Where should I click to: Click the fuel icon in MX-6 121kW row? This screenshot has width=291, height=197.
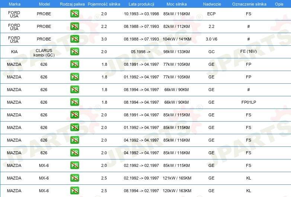[x=74, y=178]
